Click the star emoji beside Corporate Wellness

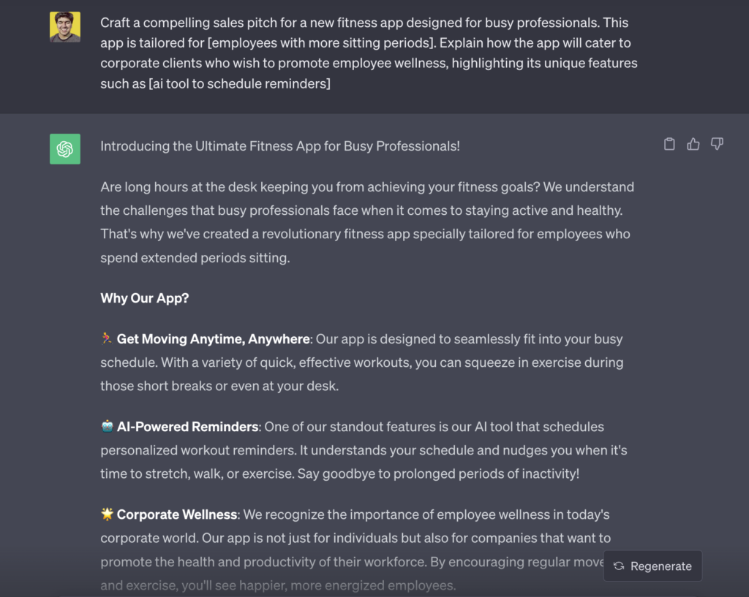tap(108, 514)
